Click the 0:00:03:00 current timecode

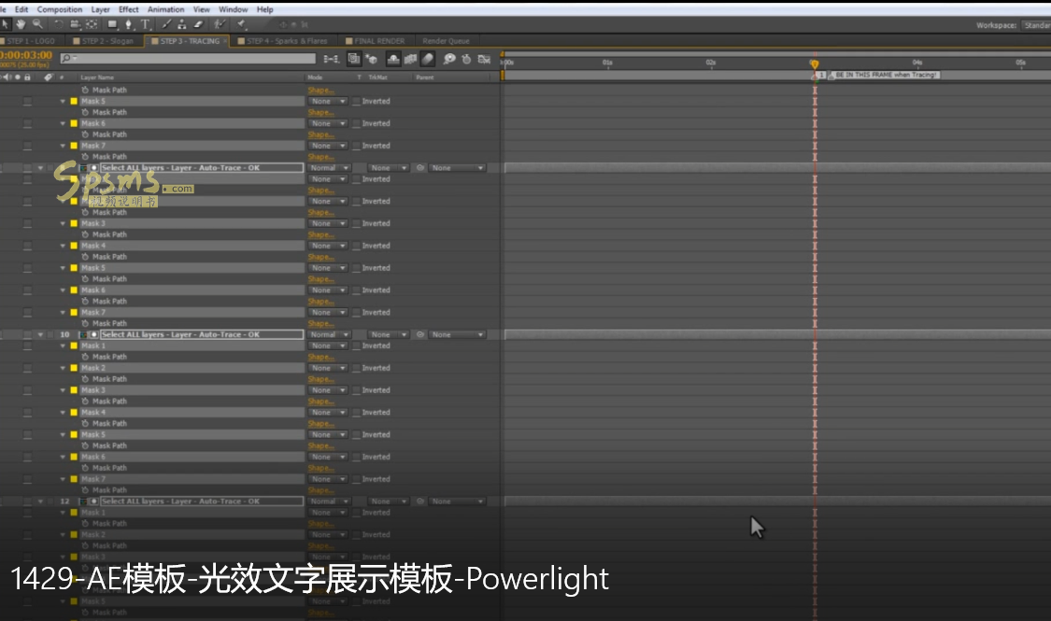pos(26,55)
